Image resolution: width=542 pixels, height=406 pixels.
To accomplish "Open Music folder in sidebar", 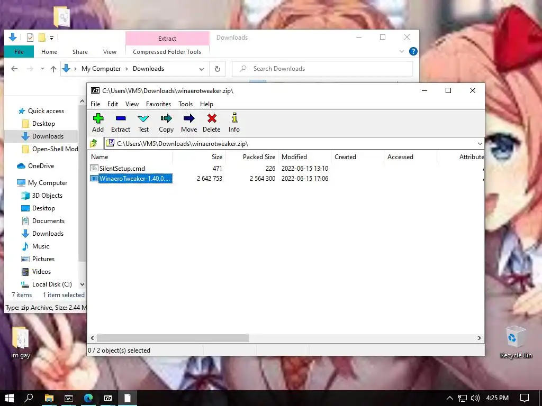I will tap(35, 246).
